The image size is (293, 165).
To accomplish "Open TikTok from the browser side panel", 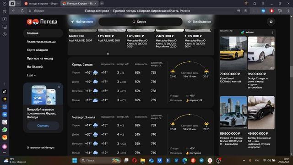I will point(5,92).
